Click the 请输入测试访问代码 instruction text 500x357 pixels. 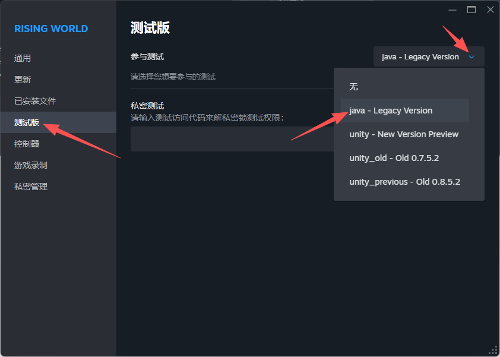(207, 118)
